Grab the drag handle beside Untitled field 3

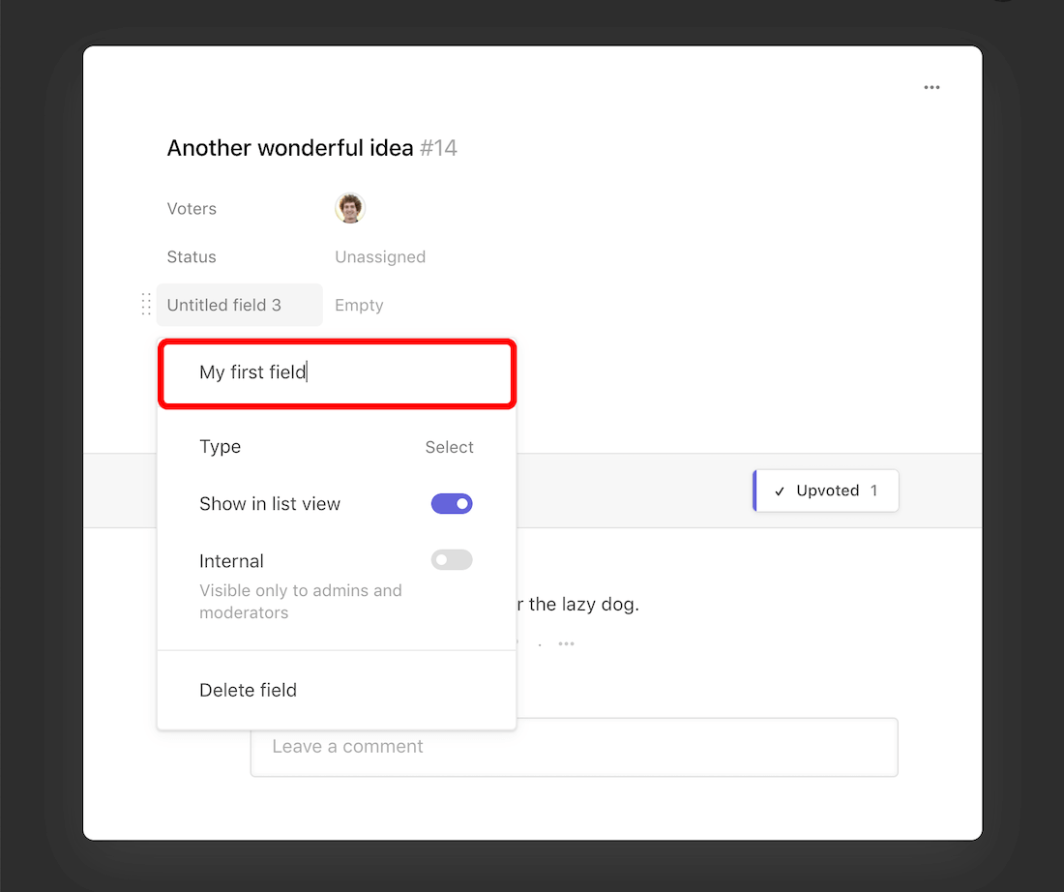click(146, 304)
